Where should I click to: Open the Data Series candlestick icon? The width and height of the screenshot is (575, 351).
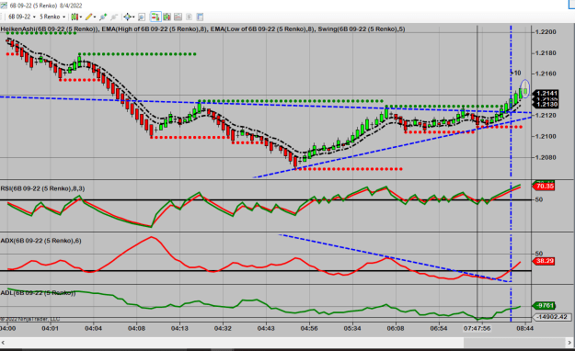pyautogui.click(x=167, y=17)
